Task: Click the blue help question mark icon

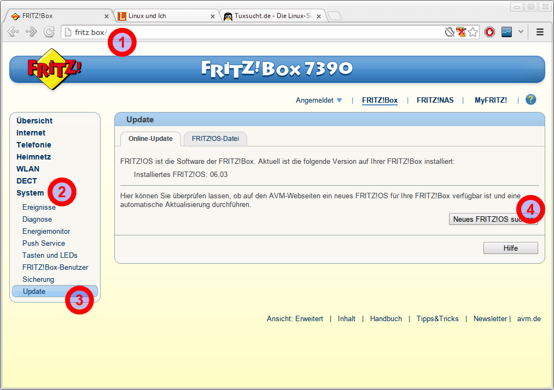Action: tap(530, 99)
